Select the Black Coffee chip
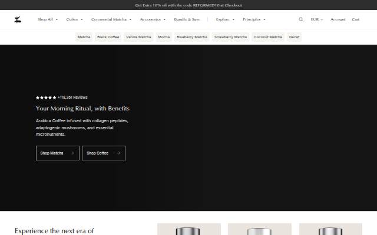Image resolution: width=377 pixels, height=235 pixels. pos(108,37)
